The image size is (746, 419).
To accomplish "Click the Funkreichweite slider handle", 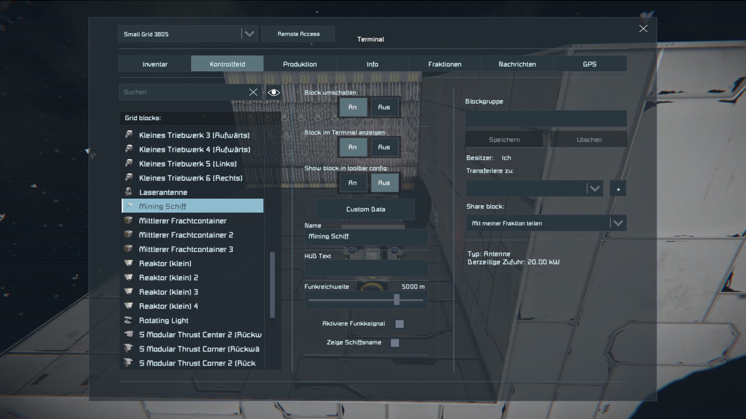I will coord(396,300).
